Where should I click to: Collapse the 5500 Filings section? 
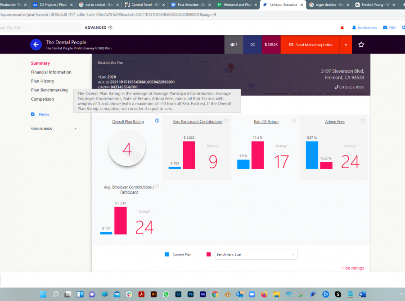75,129
